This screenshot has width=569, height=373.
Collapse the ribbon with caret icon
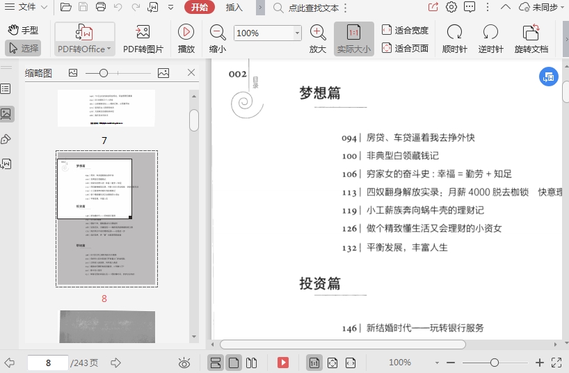tap(506, 7)
